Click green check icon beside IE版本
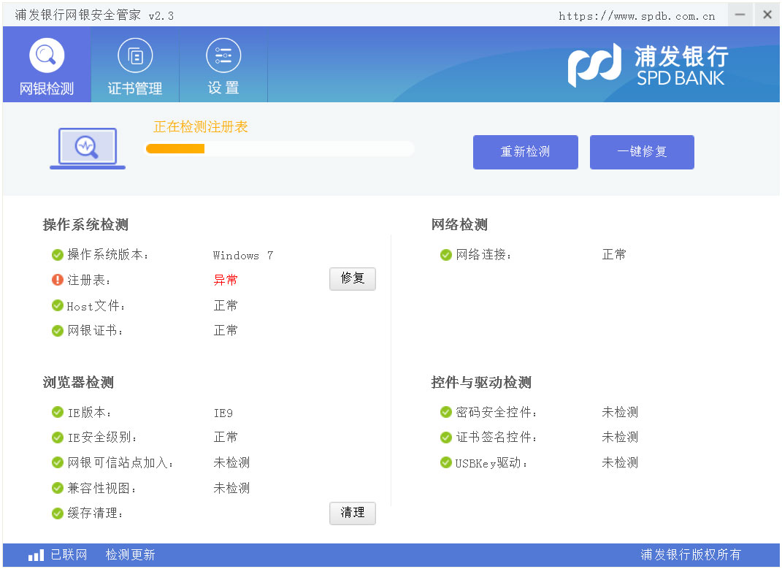782x569 pixels. tap(58, 412)
